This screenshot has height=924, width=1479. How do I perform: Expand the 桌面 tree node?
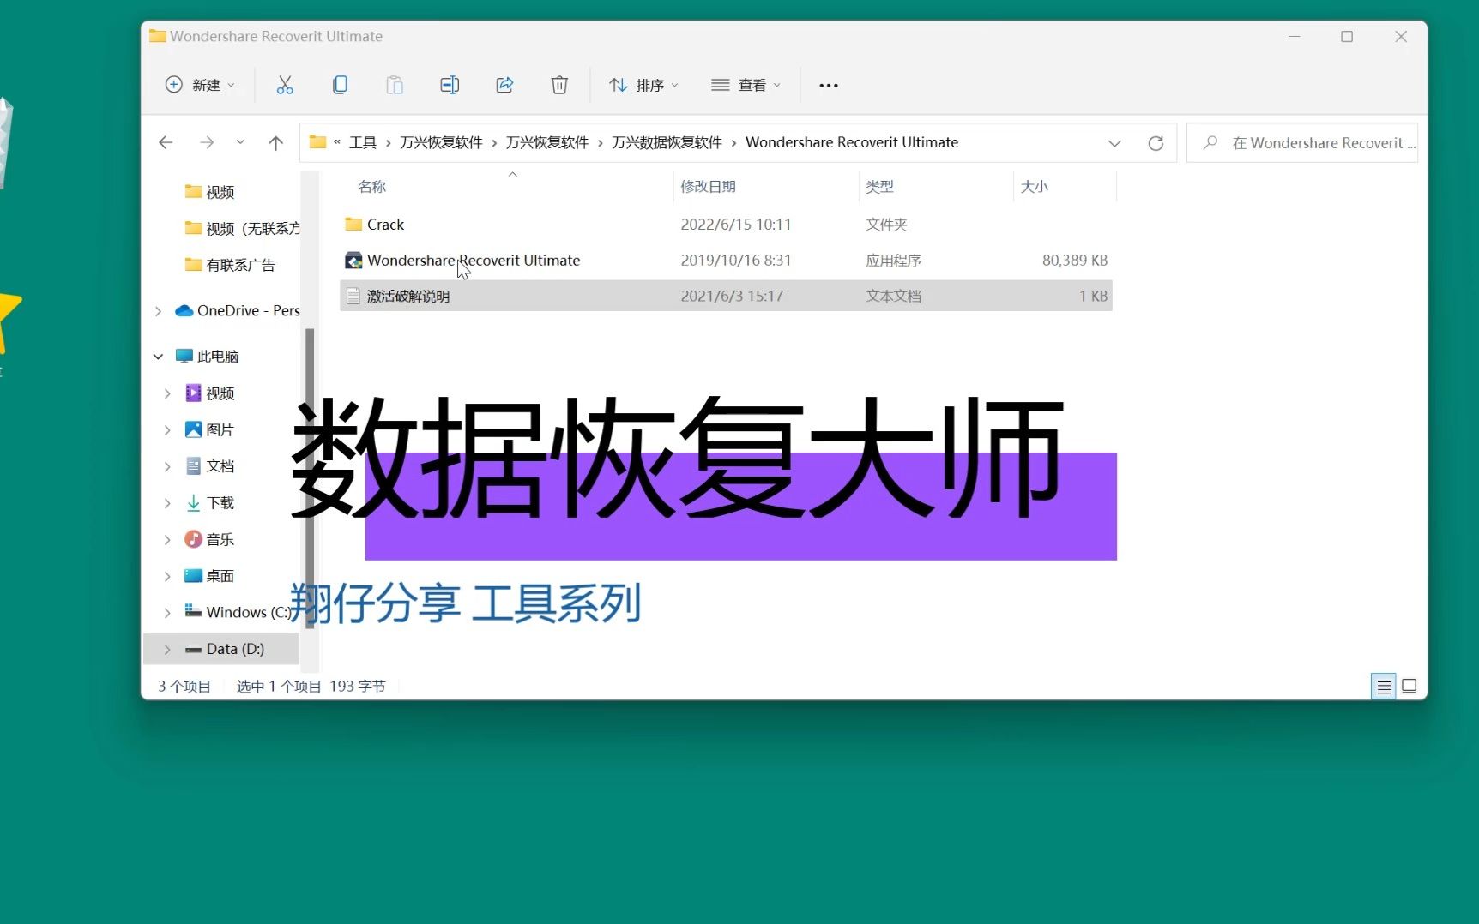point(167,576)
